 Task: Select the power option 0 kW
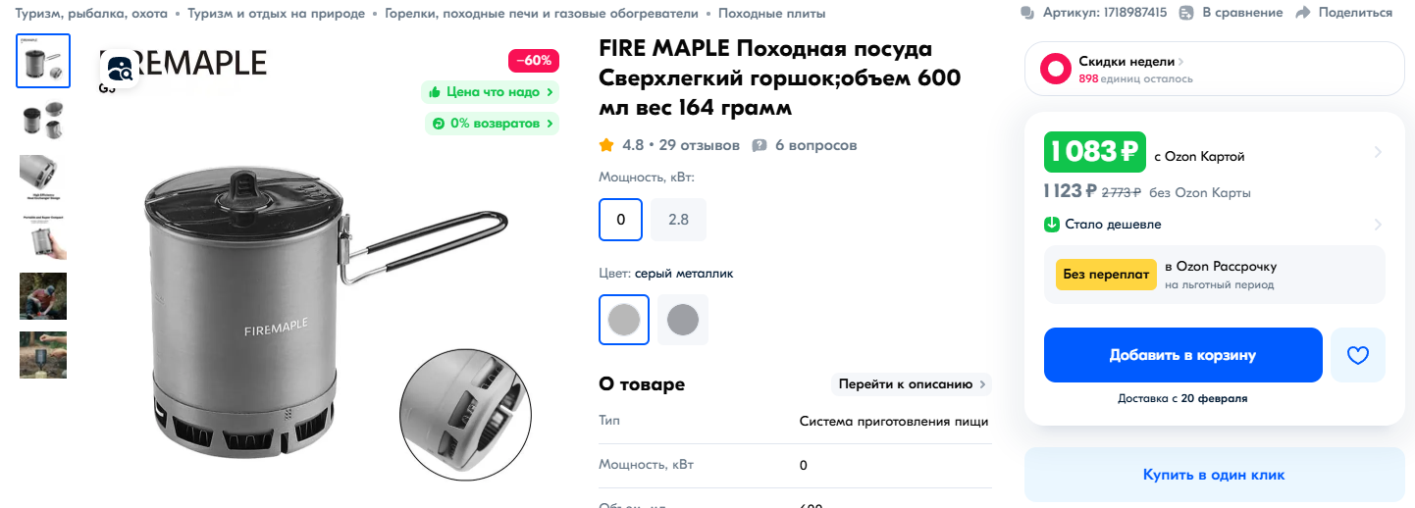pyautogui.click(x=621, y=220)
